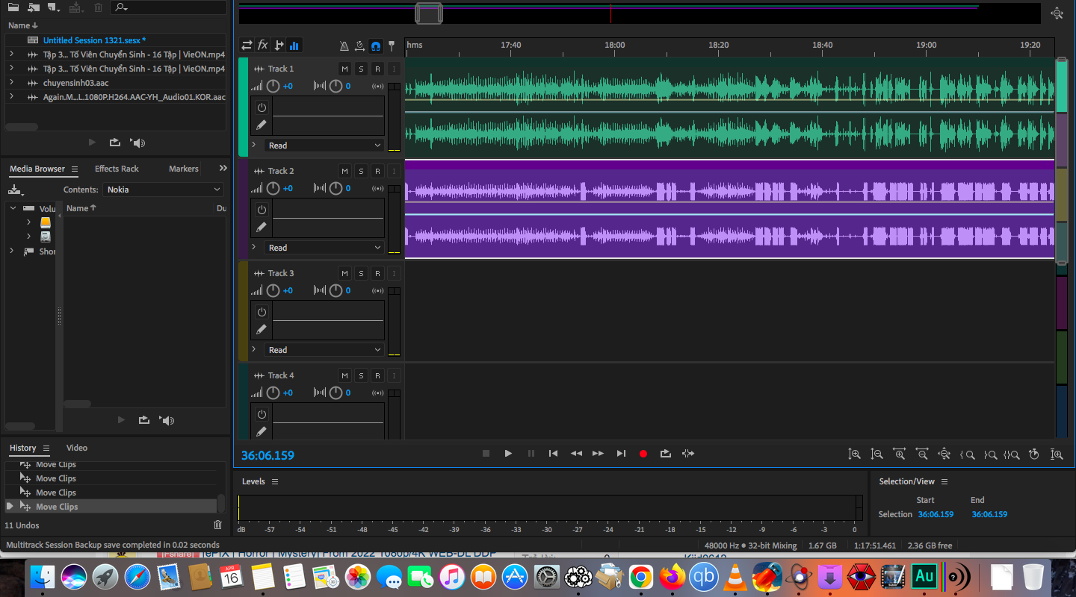Open the History panel menu
Screen dimensions: 1076x597
[46, 448]
